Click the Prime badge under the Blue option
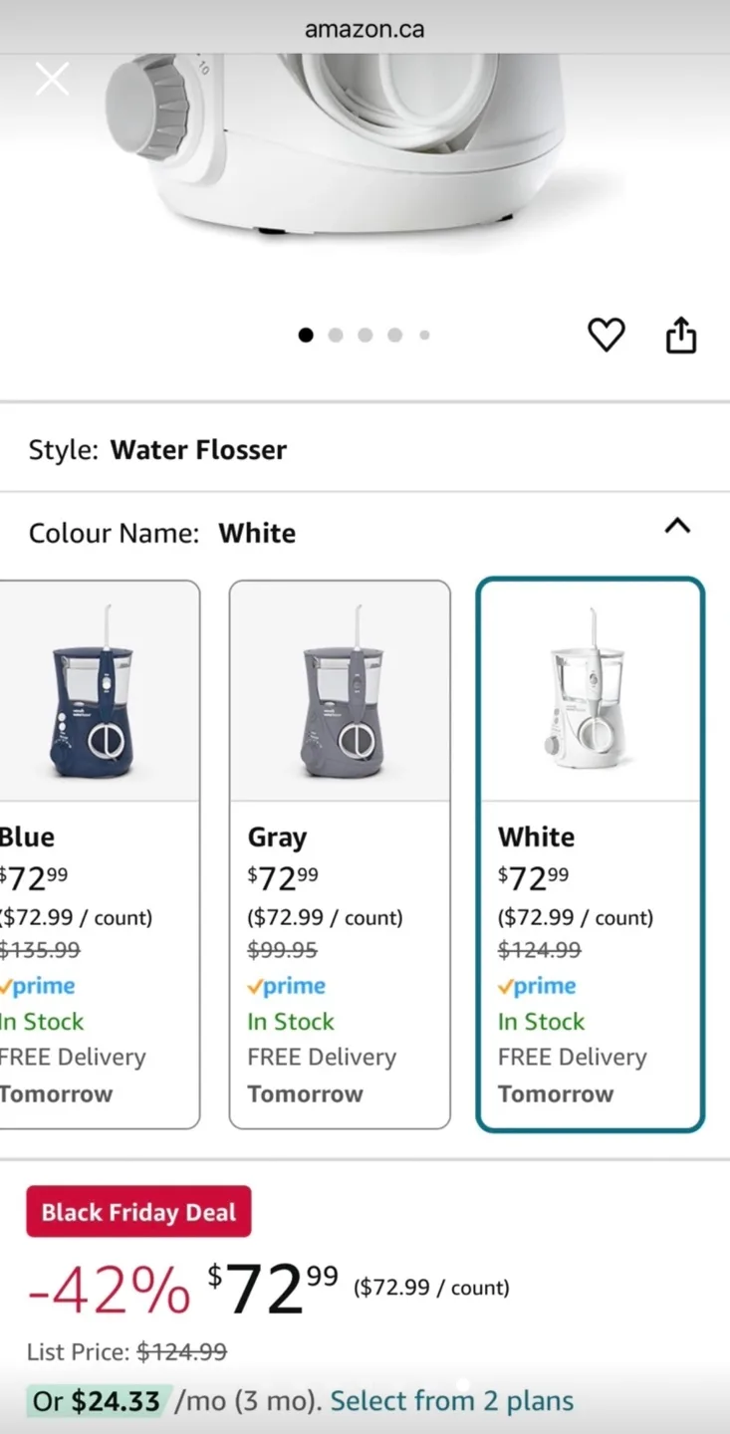The width and height of the screenshot is (730, 1434). coord(37,985)
